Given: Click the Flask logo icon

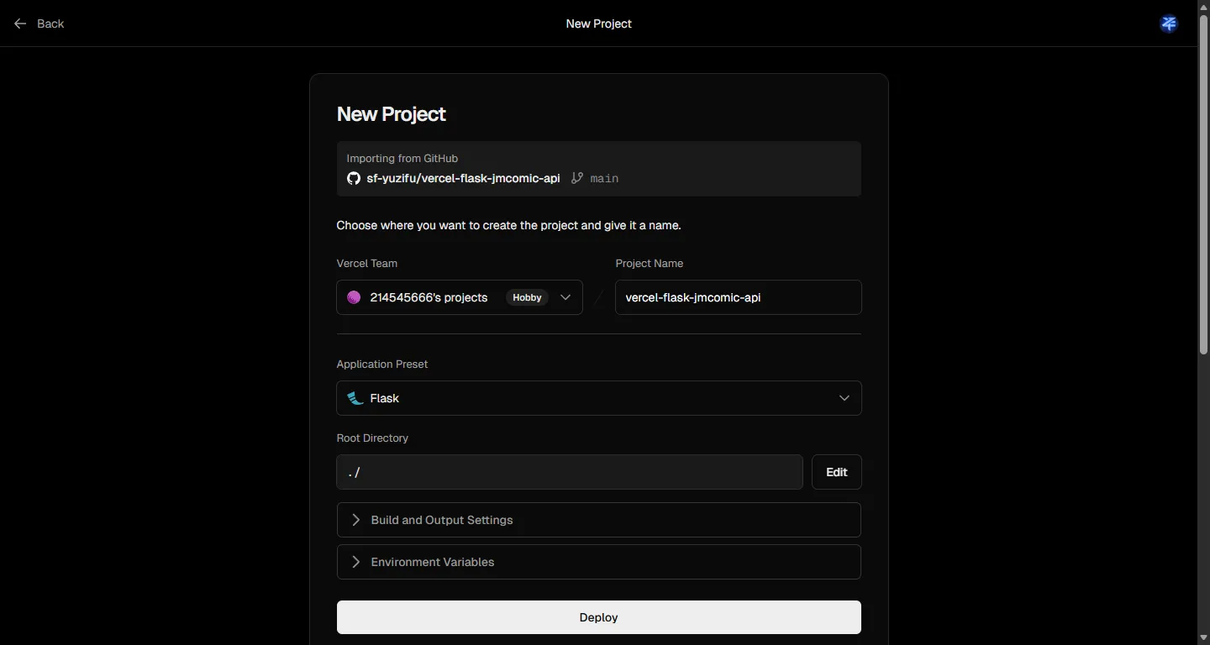Looking at the screenshot, I should click(355, 398).
